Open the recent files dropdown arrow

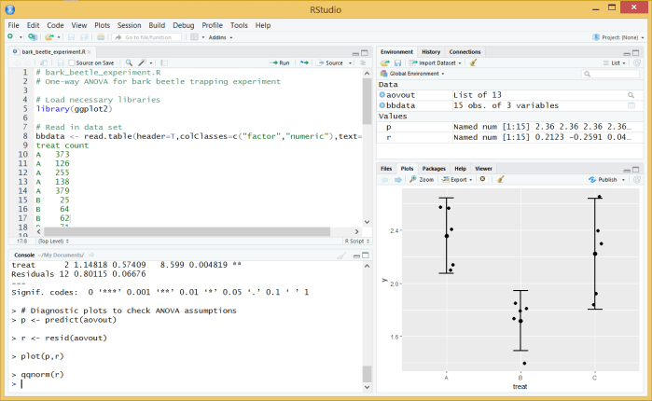click(59, 37)
